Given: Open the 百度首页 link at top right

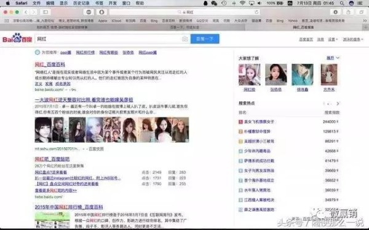Looking at the screenshot, I should pos(306,39).
